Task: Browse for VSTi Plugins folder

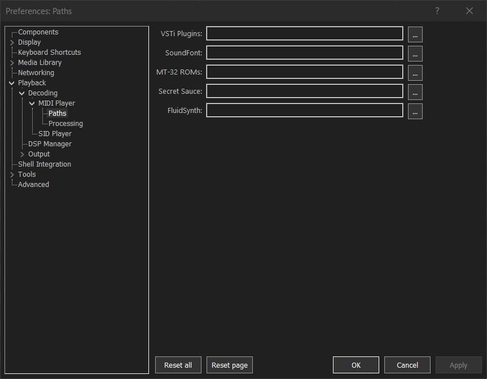Action: 415,34
